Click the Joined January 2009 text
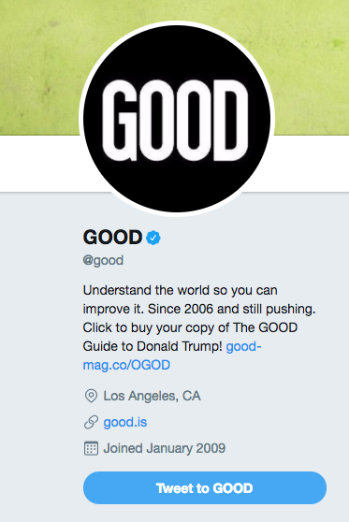This screenshot has height=522, width=349. coord(165,448)
